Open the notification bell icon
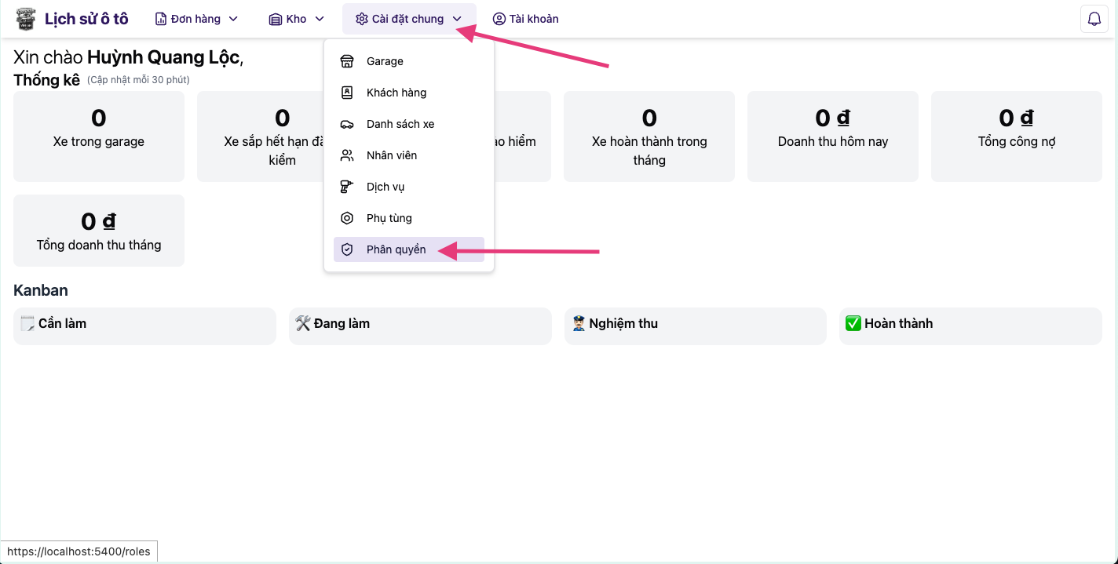The width and height of the screenshot is (1118, 564). click(x=1094, y=19)
